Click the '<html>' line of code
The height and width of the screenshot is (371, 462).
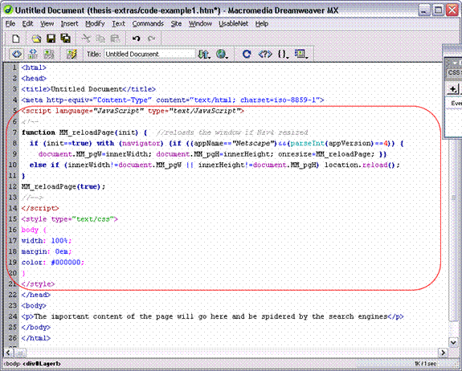click(x=34, y=67)
